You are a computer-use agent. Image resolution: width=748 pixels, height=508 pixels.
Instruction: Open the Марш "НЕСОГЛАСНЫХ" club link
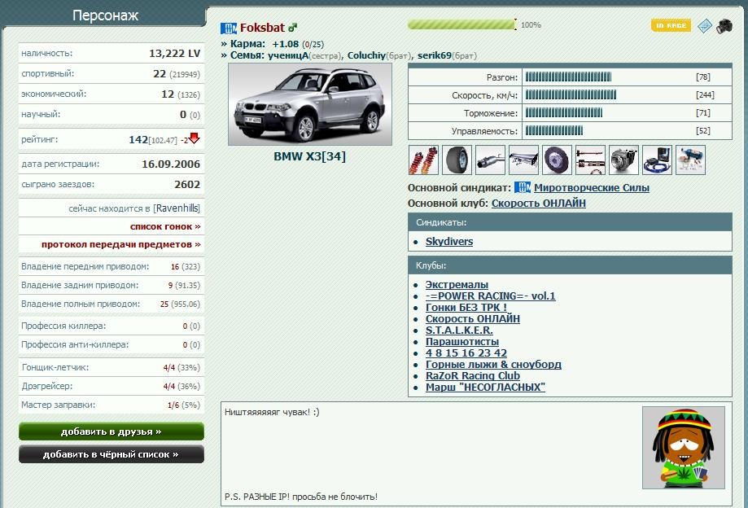485,388
